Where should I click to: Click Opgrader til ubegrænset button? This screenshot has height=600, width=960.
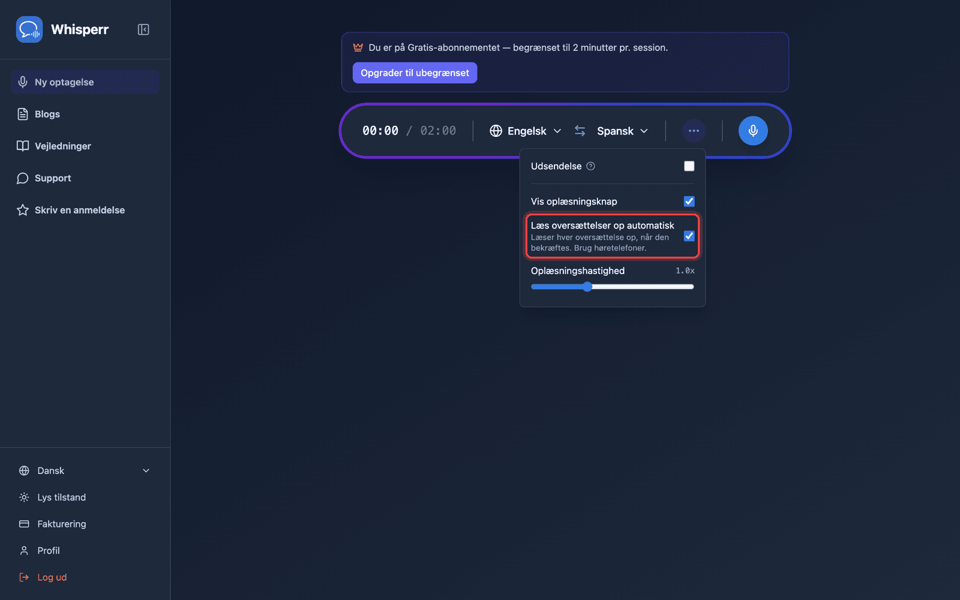coord(415,73)
